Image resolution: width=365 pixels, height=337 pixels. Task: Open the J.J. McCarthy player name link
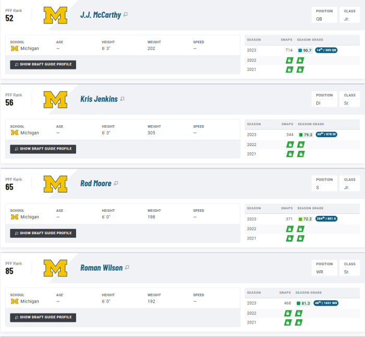click(x=101, y=15)
